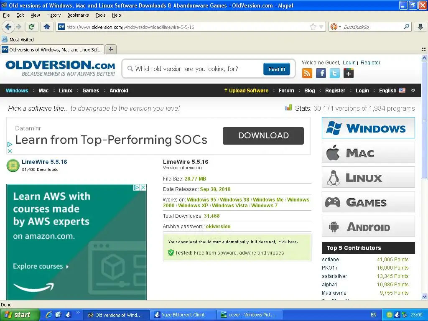This screenshot has height=321, width=428.
Task: Click the Google plus share icon
Action: [x=349, y=73]
